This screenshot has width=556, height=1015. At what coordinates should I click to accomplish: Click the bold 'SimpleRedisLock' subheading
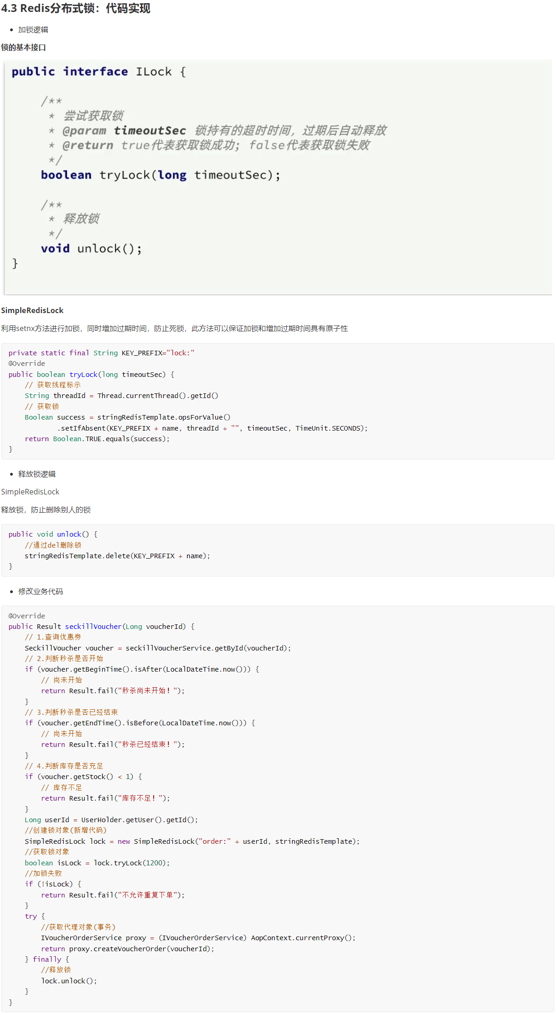coord(32,311)
